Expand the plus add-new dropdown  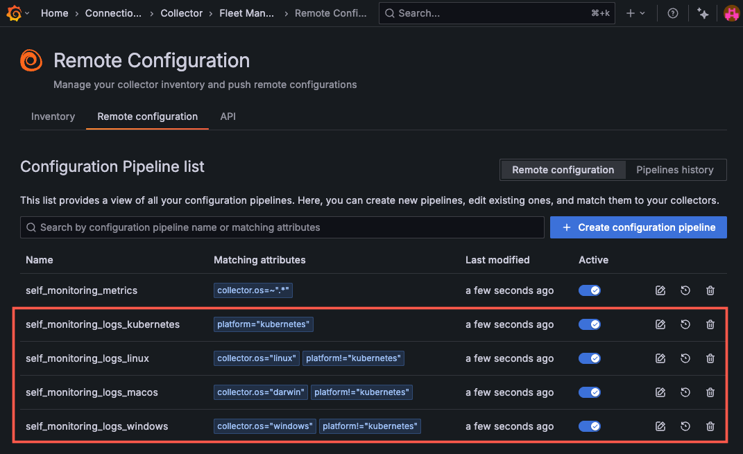(x=635, y=13)
